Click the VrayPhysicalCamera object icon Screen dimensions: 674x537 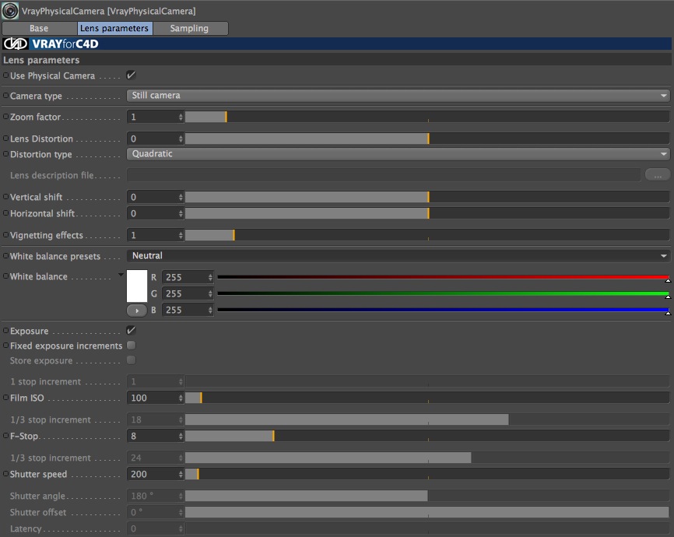click(x=10, y=11)
